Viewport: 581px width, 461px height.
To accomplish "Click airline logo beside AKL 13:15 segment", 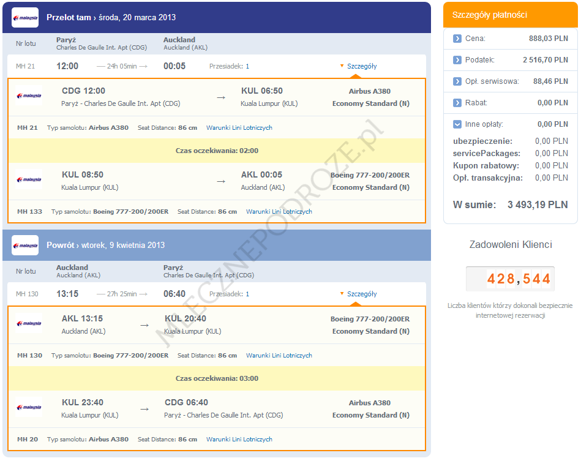I will 29,324.
